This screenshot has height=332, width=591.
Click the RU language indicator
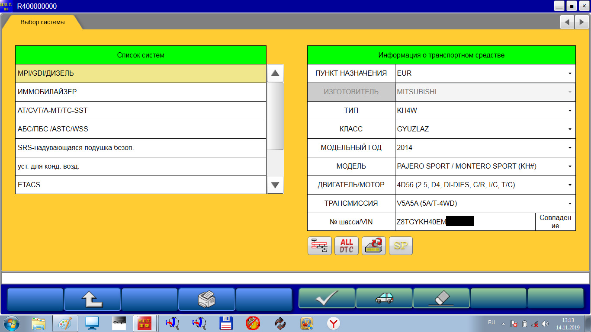pyautogui.click(x=491, y=322)
